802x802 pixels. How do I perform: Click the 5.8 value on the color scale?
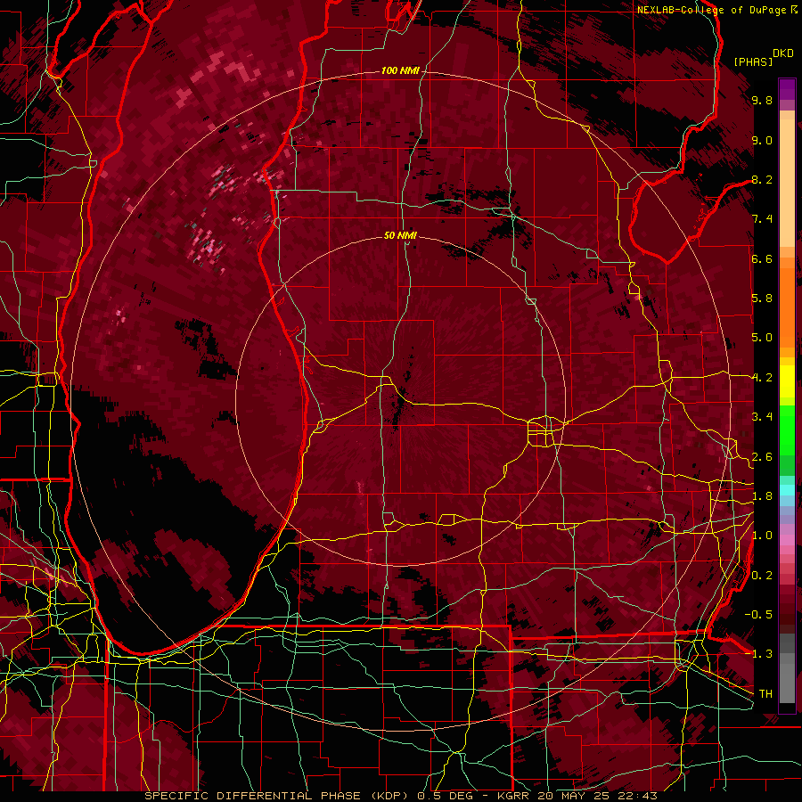click(762, 299)
